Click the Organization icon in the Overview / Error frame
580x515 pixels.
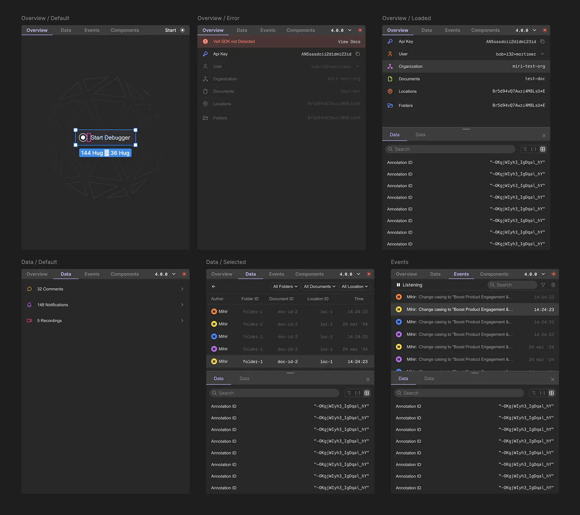205,79
